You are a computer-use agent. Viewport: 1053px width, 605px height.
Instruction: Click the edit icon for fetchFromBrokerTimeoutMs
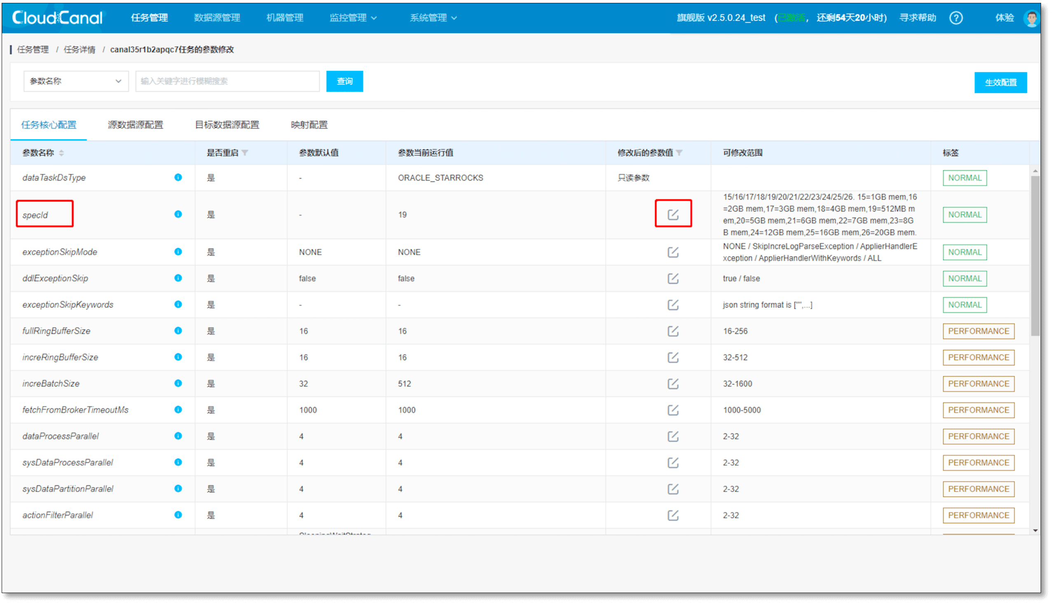[x=673, y=410]
